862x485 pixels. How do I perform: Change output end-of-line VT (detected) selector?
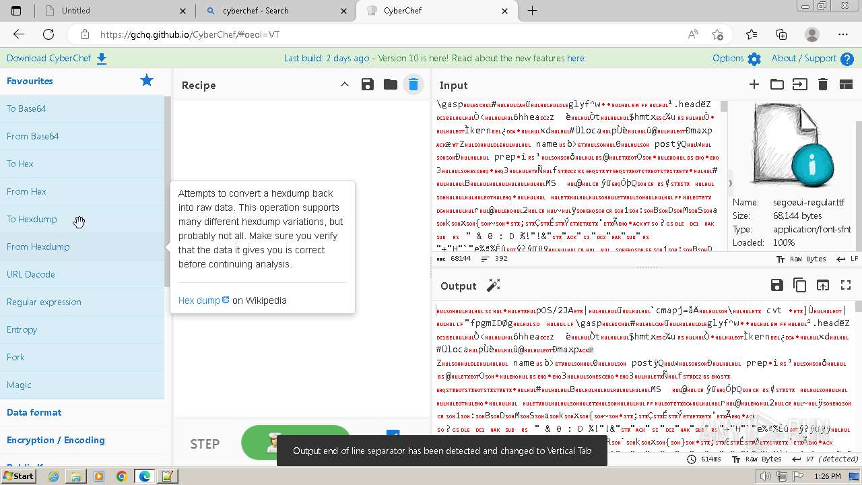tap(826, 459)
